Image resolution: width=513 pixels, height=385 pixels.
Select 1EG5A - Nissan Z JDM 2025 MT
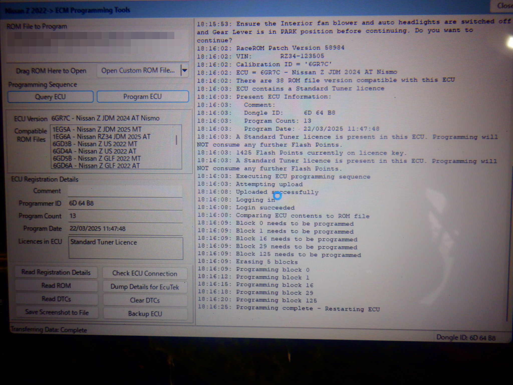[x=97, y=129]
